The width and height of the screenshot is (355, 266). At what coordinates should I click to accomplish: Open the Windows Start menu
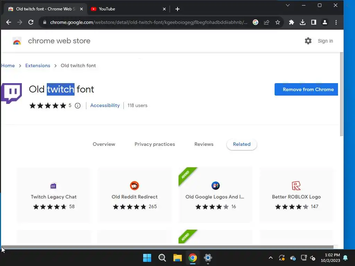tap(147, 258)
